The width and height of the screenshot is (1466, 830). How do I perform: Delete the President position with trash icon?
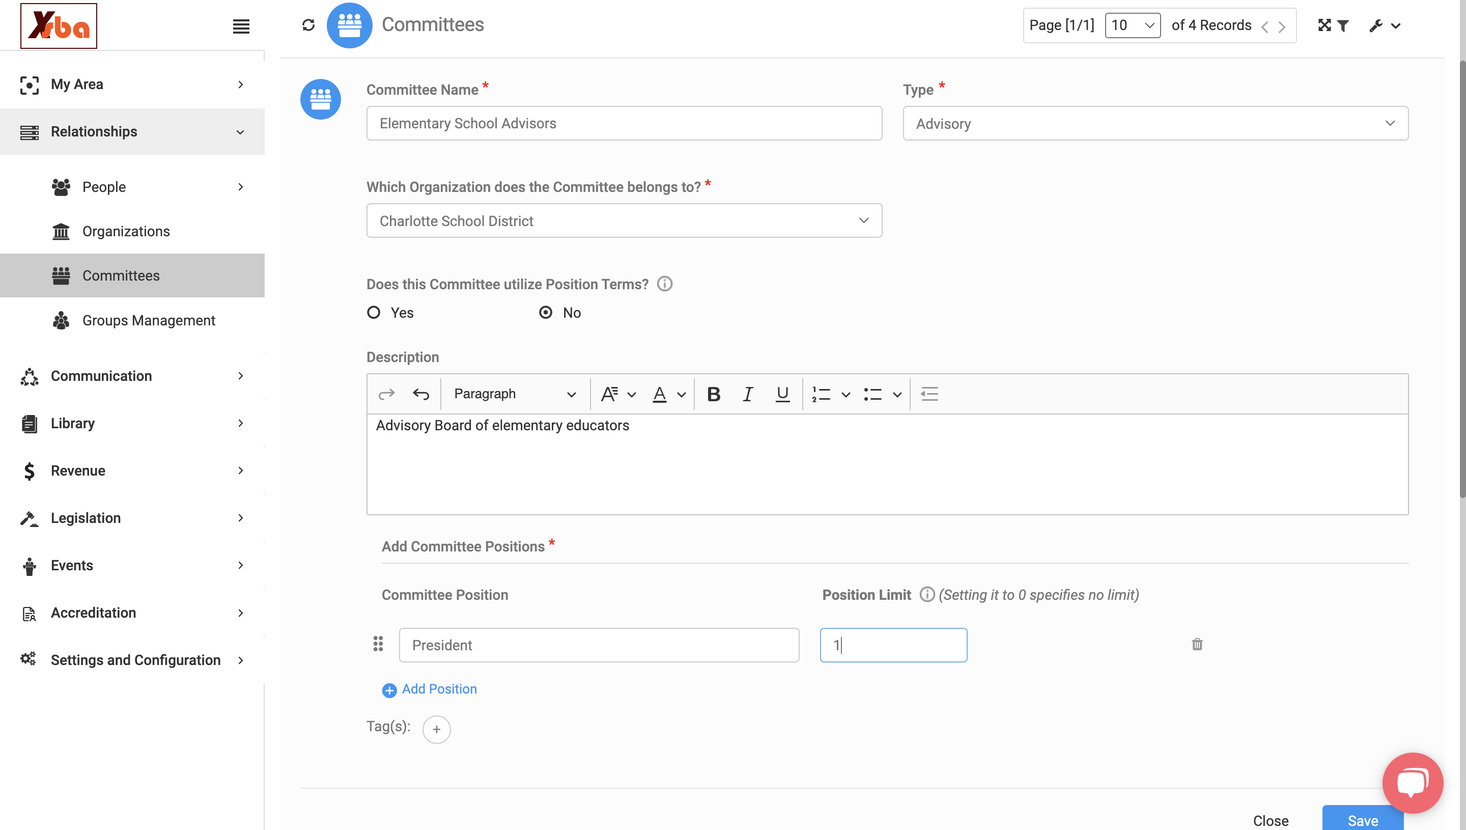click(1197, 644)
